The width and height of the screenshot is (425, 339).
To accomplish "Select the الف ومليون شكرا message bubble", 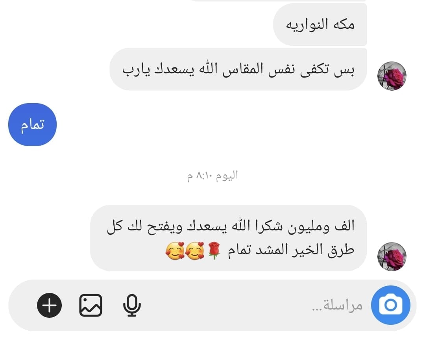I will [x=229, y=238].
